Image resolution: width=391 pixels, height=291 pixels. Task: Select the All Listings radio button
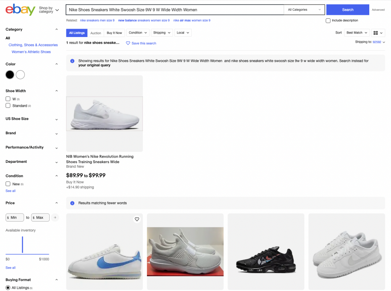[x=8, y=288]
